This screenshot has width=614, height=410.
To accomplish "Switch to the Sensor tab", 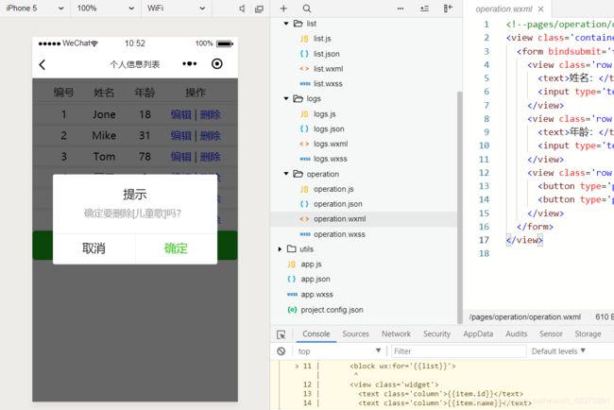I will coord(551,334).
